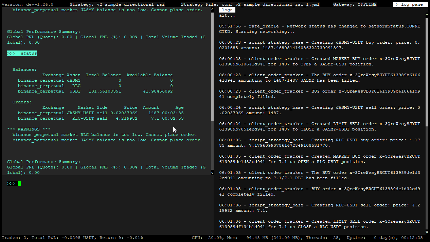Click the highlighted status command line

coord(22,53)
